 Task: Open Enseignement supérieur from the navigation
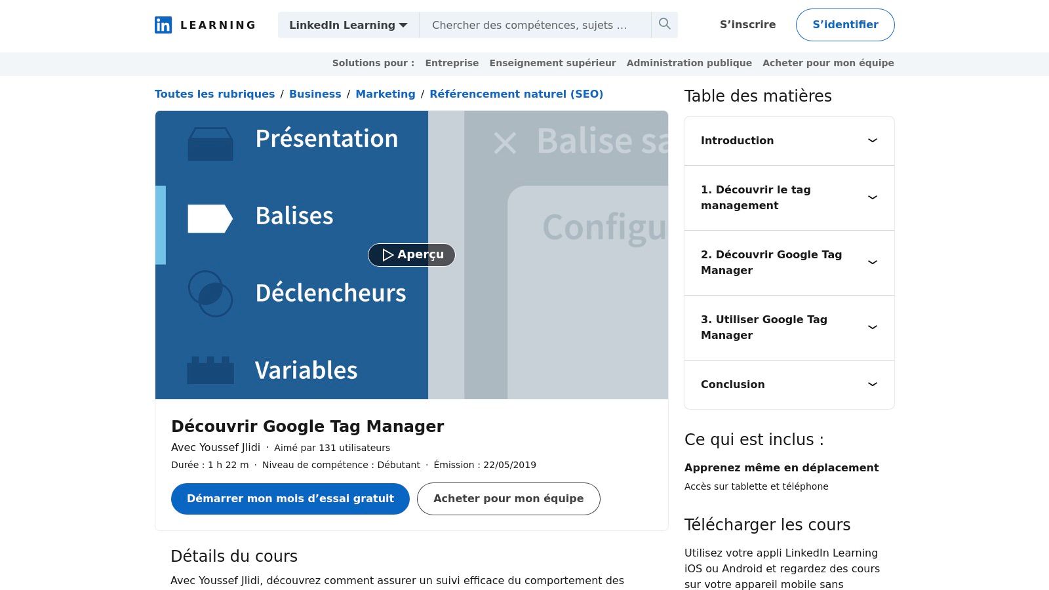[553, 63]
